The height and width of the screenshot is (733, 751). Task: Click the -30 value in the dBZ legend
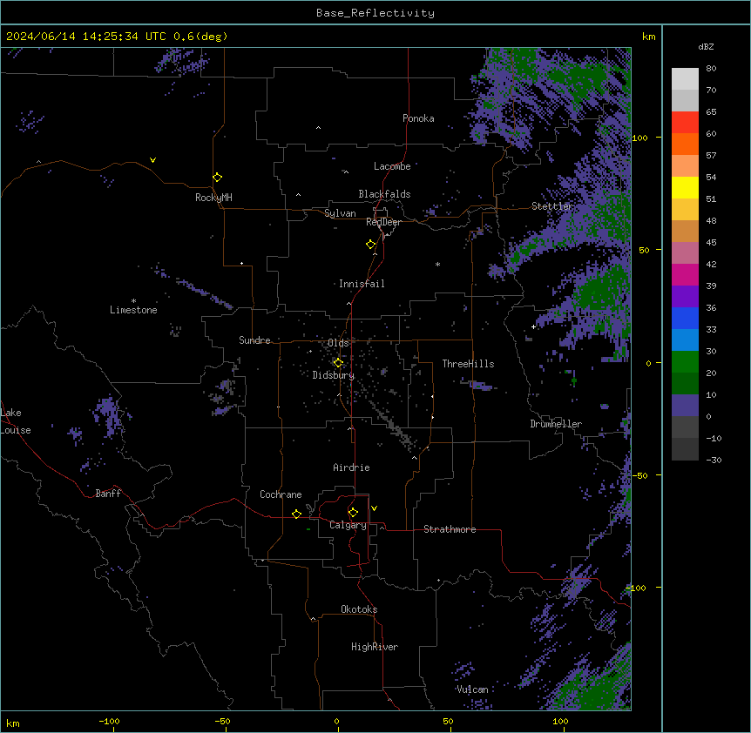714,460
